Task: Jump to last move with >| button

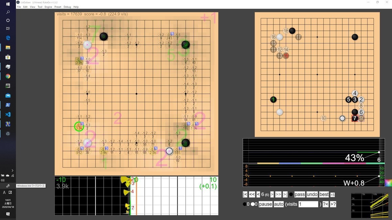Action: [x=285, y=195]
